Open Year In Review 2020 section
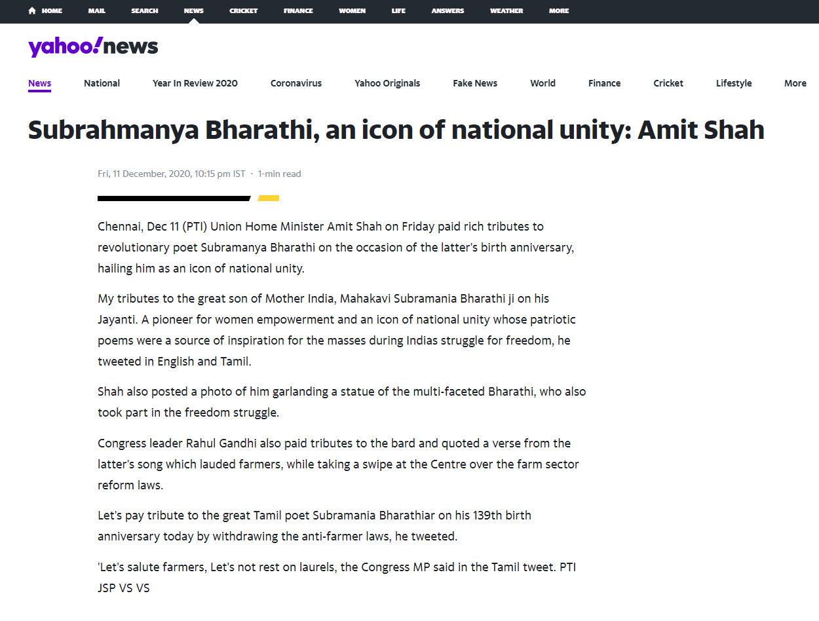This screenshot has width=819, height=621. pos(195,83)
